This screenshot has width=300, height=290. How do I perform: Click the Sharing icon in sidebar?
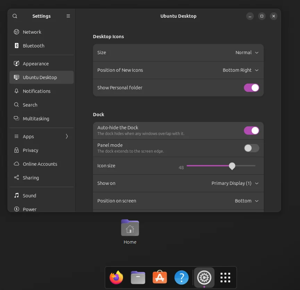(x=16, y=177)
